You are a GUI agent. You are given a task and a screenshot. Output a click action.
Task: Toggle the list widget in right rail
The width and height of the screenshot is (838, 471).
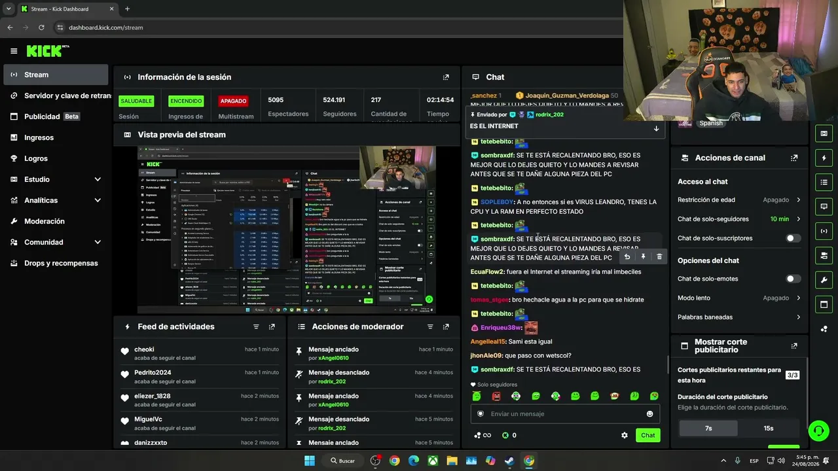tap(824, 182)
